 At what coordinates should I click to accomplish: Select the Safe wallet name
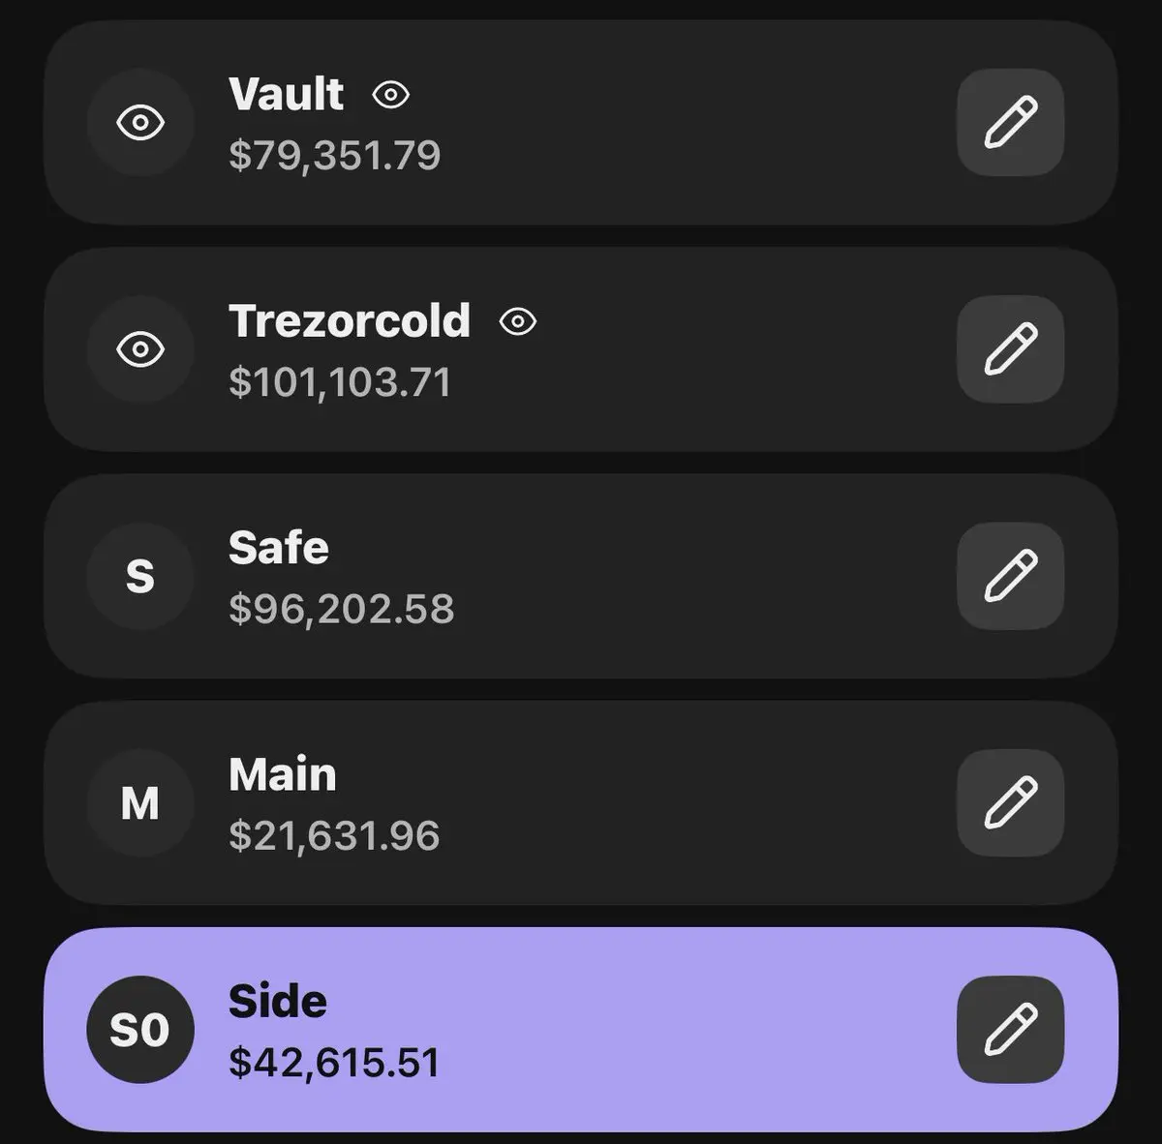(279, 548)
